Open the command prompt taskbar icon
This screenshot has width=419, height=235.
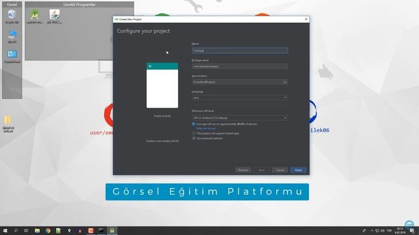tap(101, 230)
